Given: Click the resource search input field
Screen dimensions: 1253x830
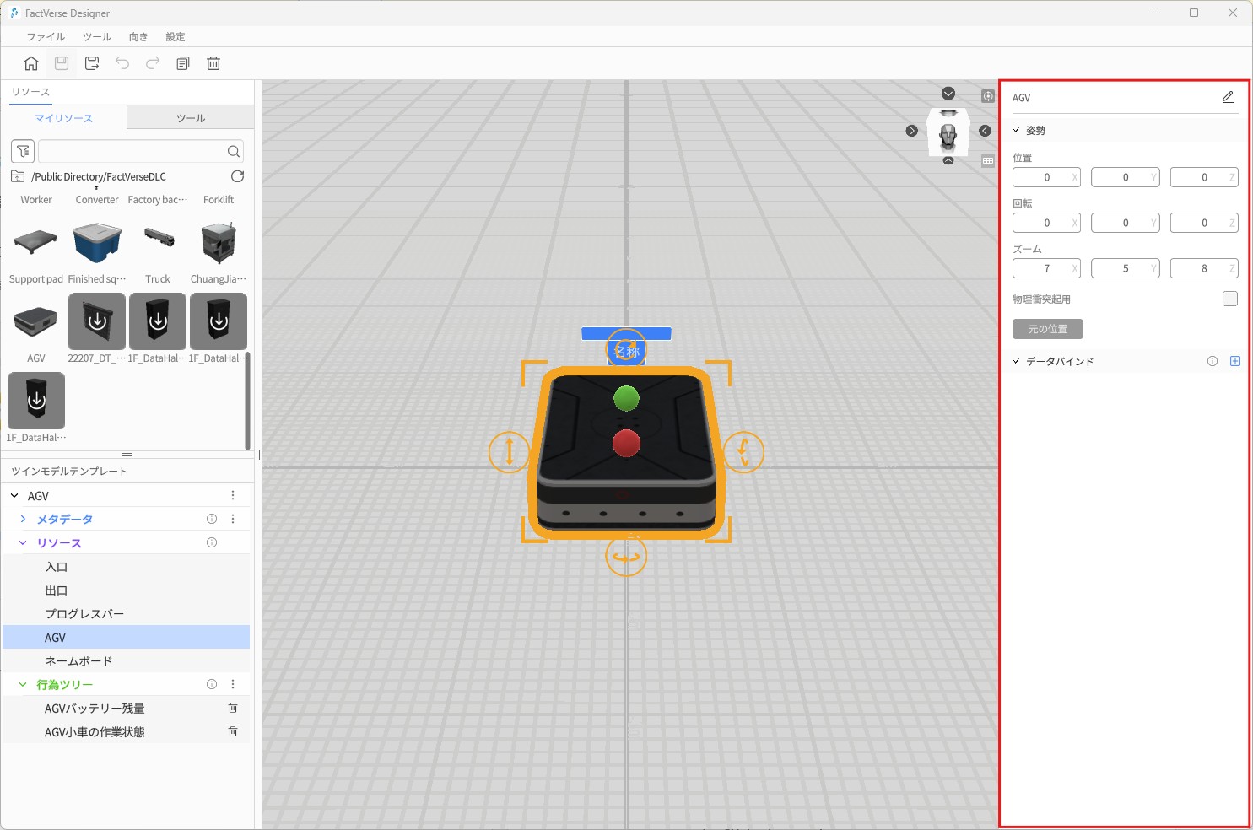Looking at the screenshot, I should 131,151.
